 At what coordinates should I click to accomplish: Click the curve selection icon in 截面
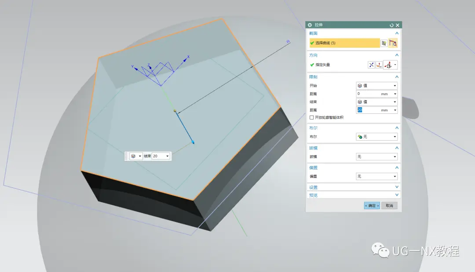click(393, 43)
